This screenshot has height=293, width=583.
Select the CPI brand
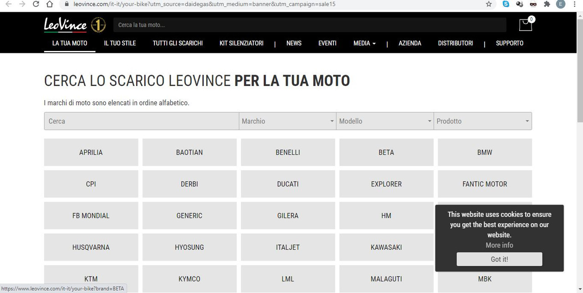[91, 184]
